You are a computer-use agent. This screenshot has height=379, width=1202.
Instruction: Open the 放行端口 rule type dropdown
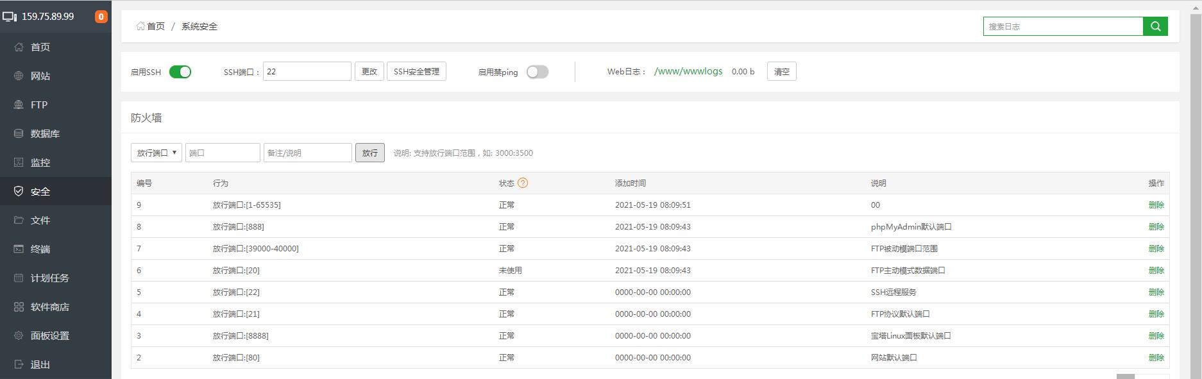157,153
